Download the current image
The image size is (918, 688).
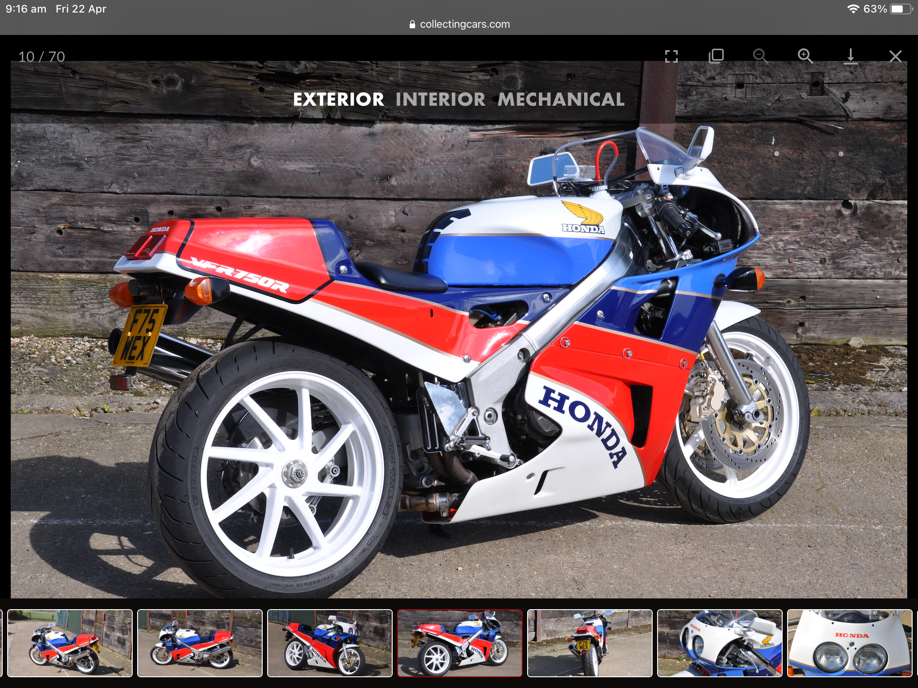850,57
